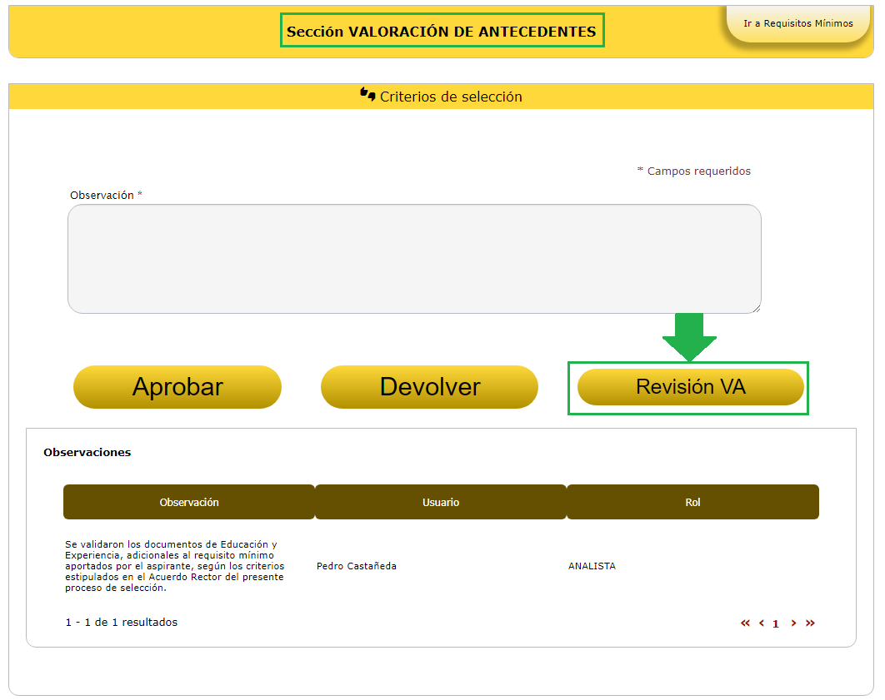Sort by the Rol column header

692,502
